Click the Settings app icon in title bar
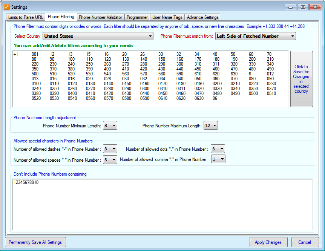325x251 pixels. [x=6, y=7]
